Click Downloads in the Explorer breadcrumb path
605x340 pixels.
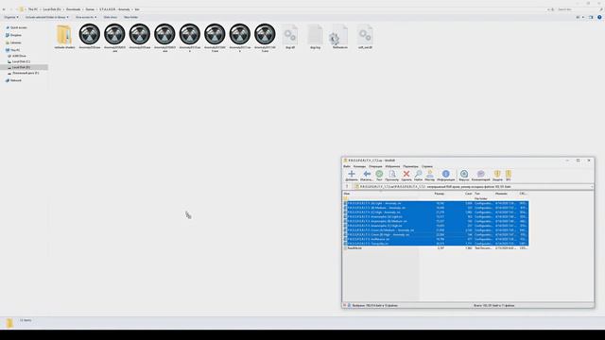pos(74,9)
